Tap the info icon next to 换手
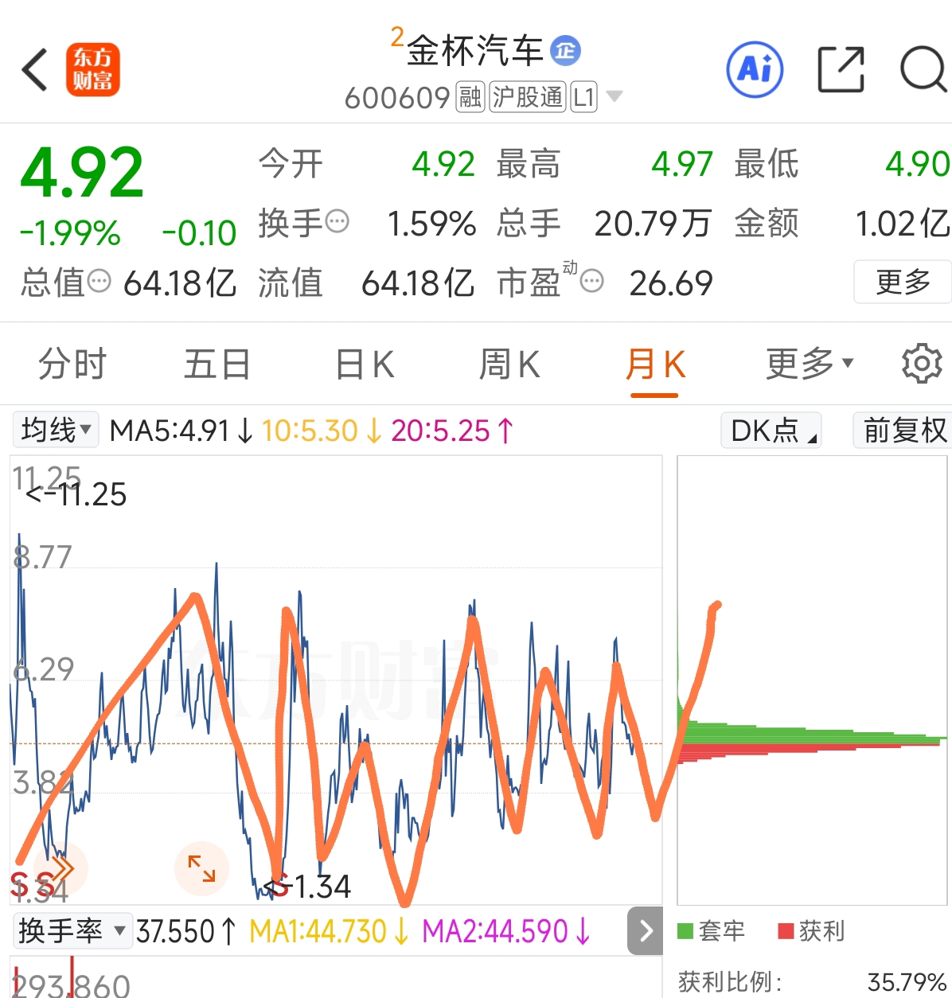Image resolution: width=952 pixels, height=998 pixels. [337, 220]
